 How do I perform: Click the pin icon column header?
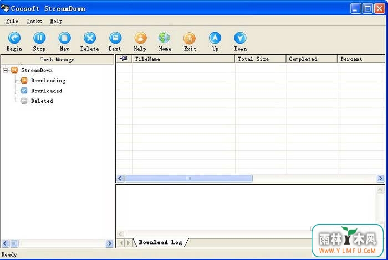click(x=124, y=59)
